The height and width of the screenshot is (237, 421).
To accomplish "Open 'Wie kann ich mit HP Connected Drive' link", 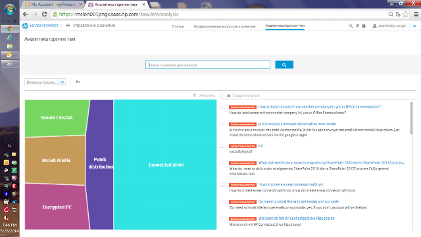I will (296, 218).
